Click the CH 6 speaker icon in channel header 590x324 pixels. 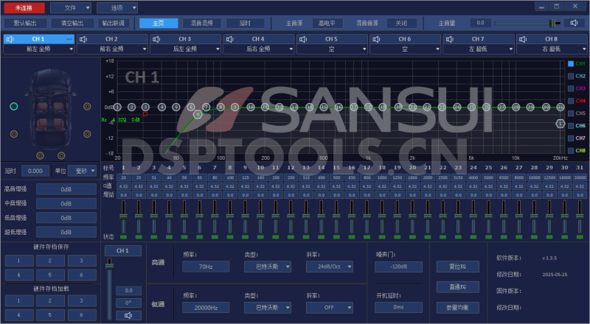[x=376, y=39]
